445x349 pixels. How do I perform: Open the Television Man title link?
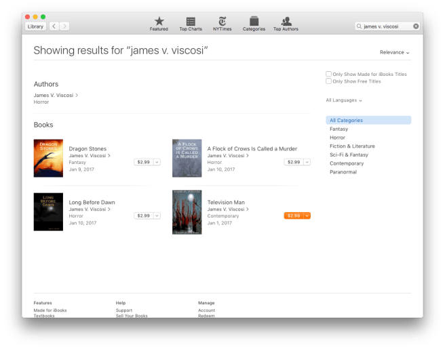(x=226, y=203)
